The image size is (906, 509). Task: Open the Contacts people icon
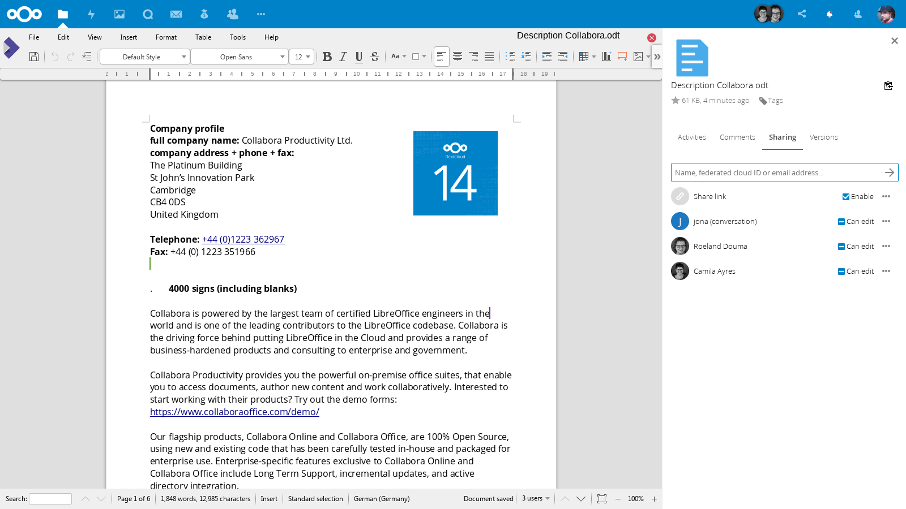(233, 14)
